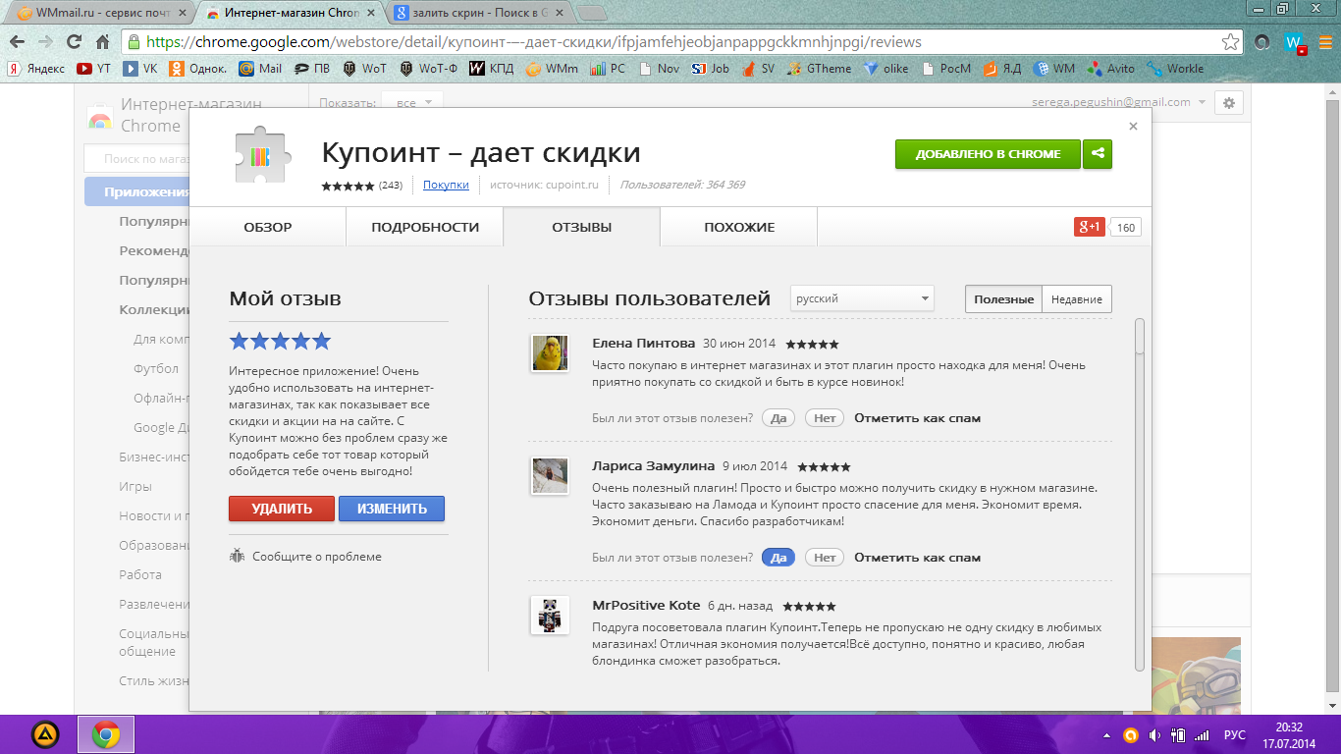Image resolution: width=1341 pixels, height=754 pixels.
Task: Open the Workle bookmark
Action: [1174, 69]
